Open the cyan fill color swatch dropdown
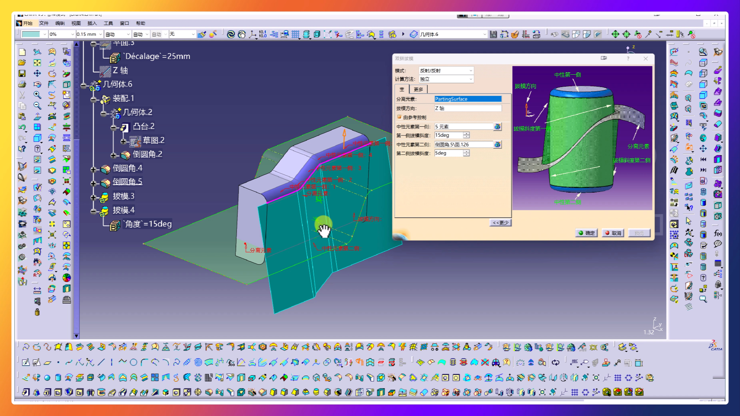This screenshot has height=416, width=740. tap(45, 34)
